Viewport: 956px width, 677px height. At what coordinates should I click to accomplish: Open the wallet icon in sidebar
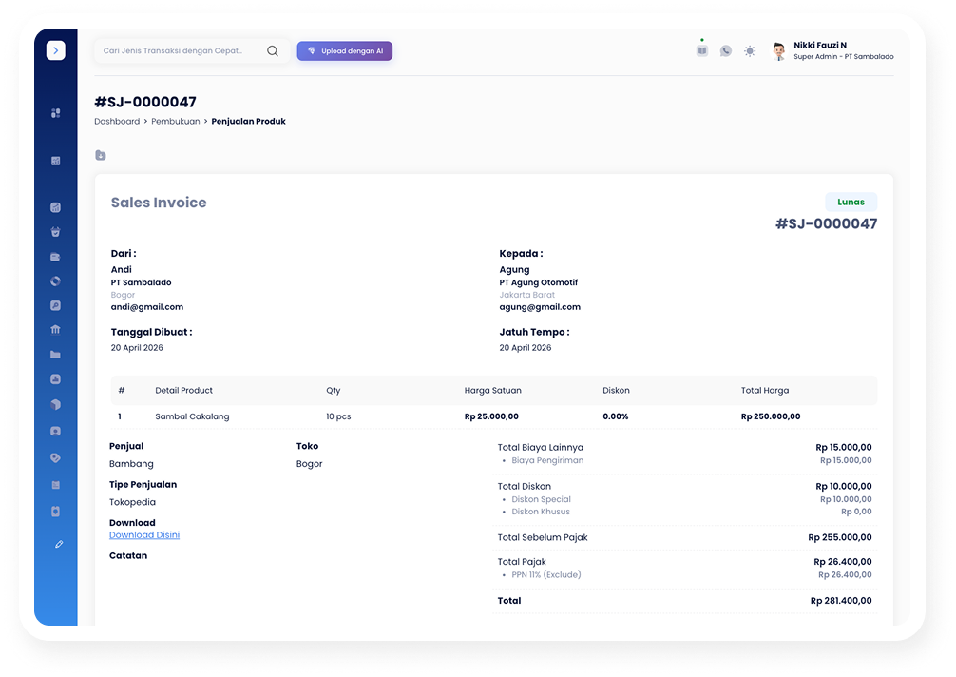(x=55, y=257)
